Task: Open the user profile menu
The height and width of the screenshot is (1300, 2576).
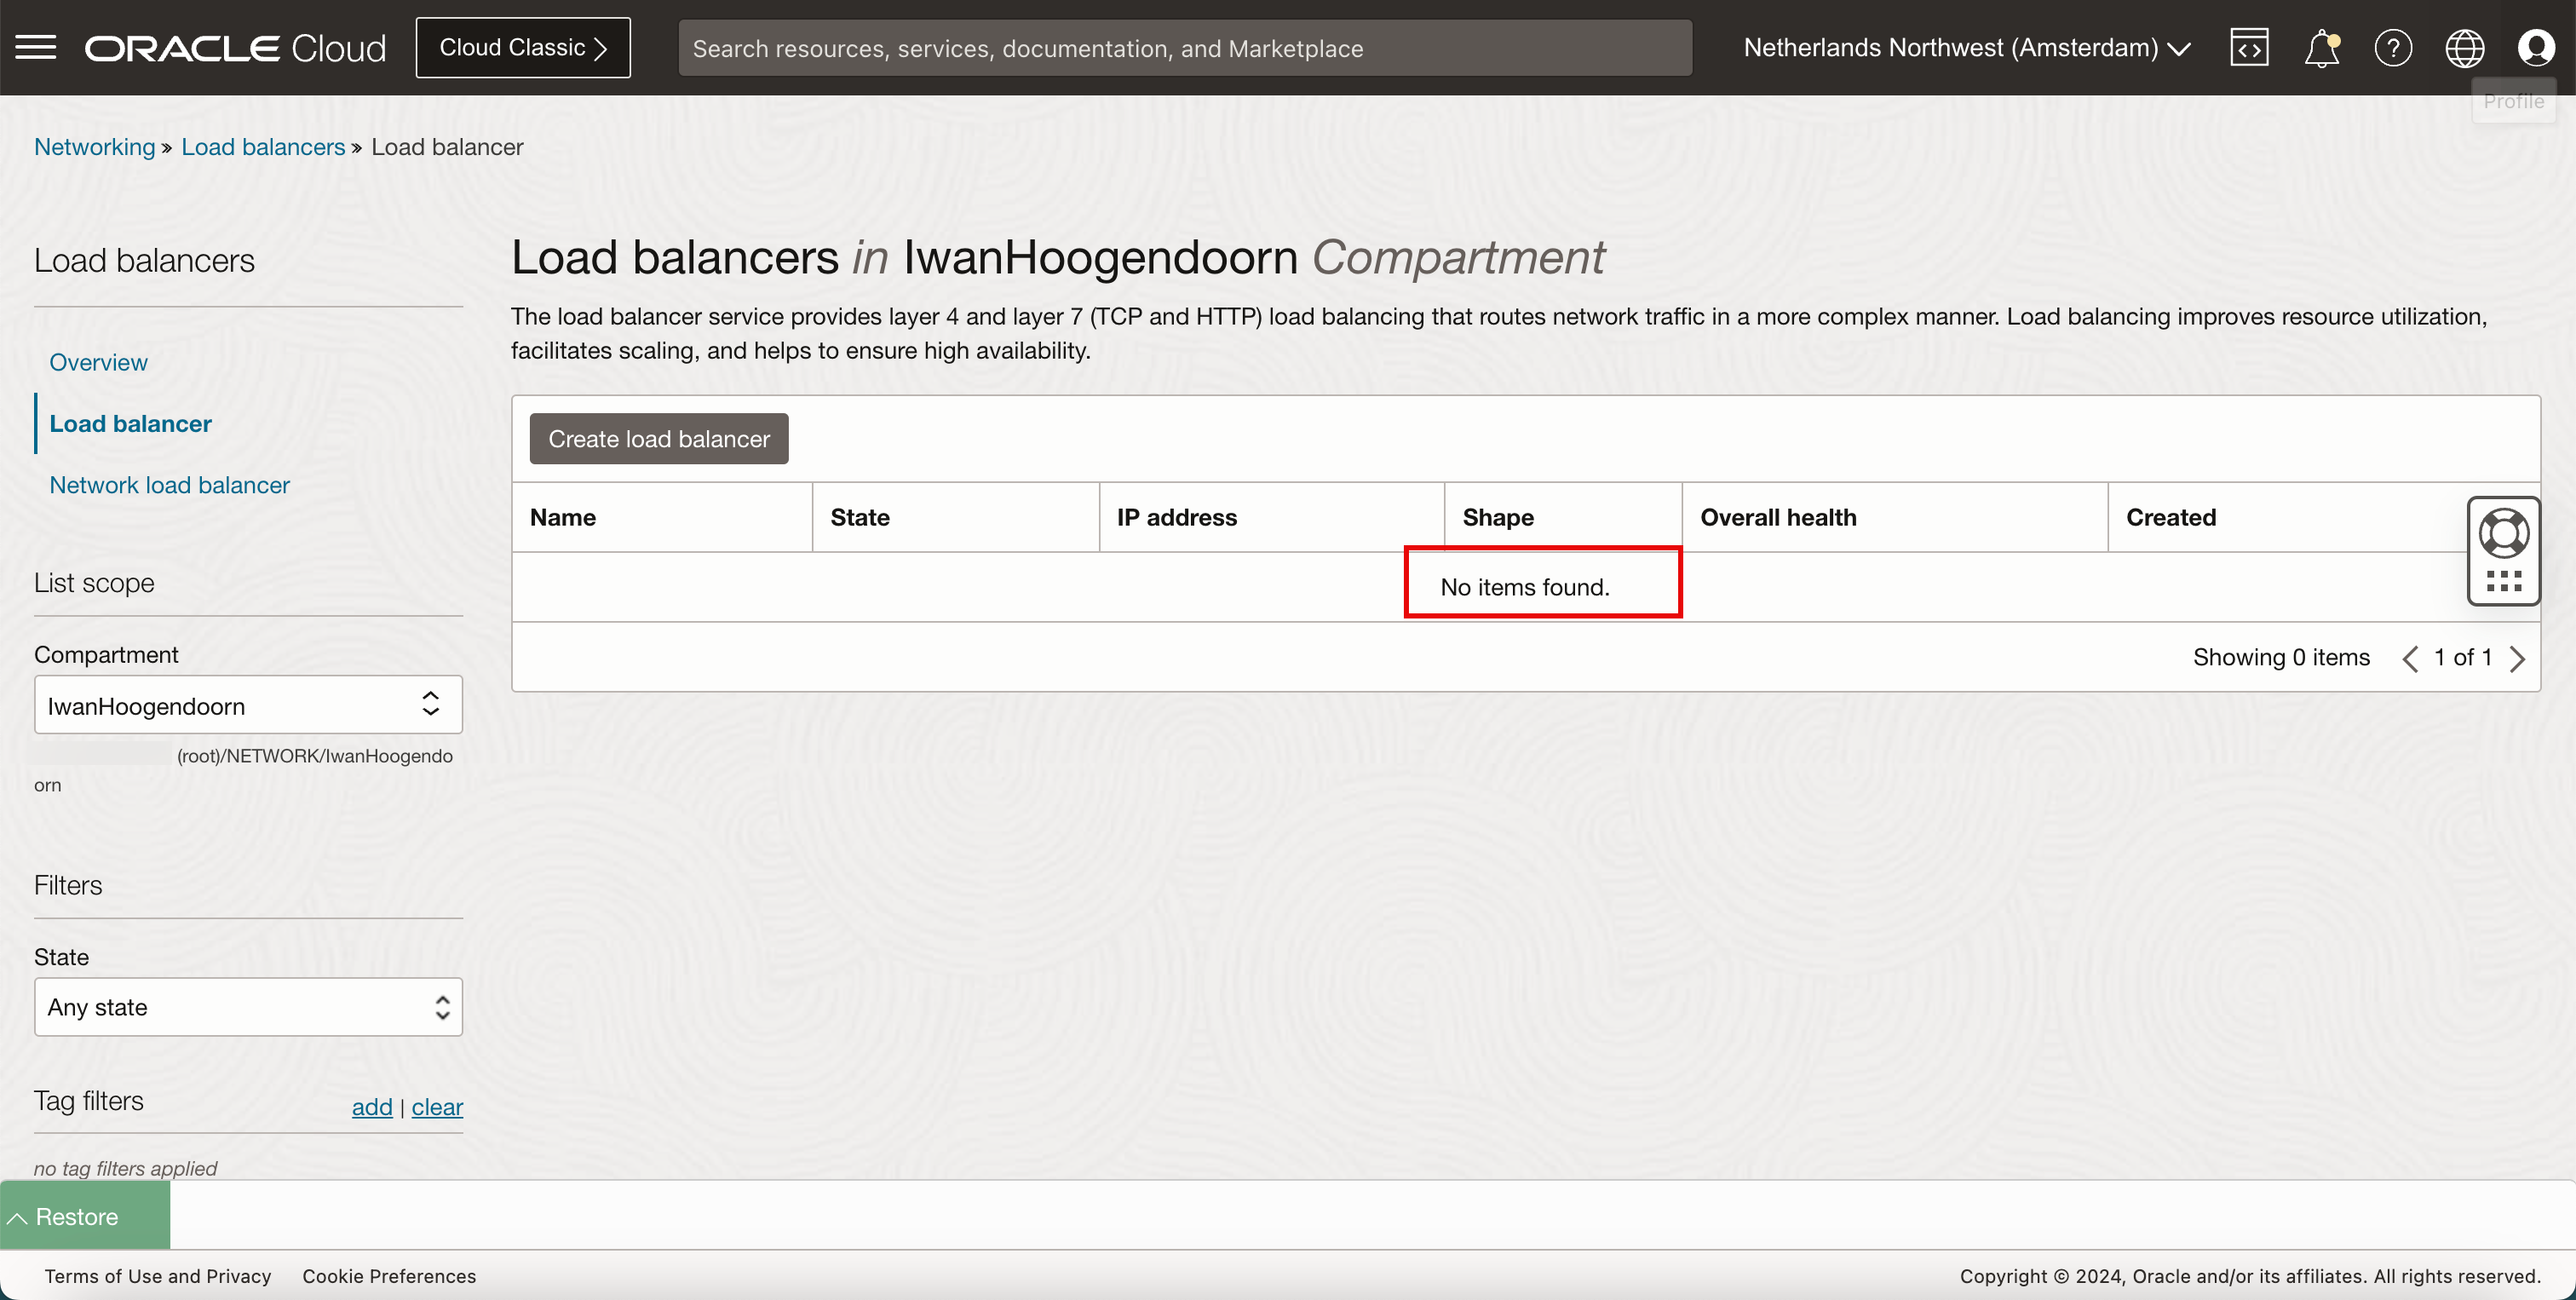Action: 2536,47
